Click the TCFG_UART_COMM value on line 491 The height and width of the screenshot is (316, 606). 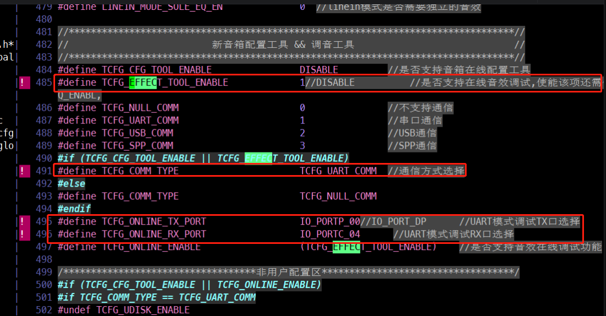coord(338,171)
